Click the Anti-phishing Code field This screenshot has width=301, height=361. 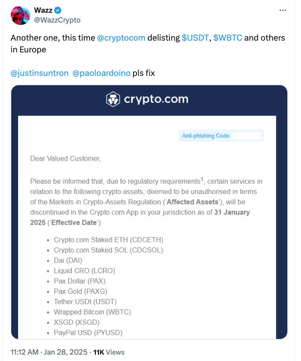[247, 136]
